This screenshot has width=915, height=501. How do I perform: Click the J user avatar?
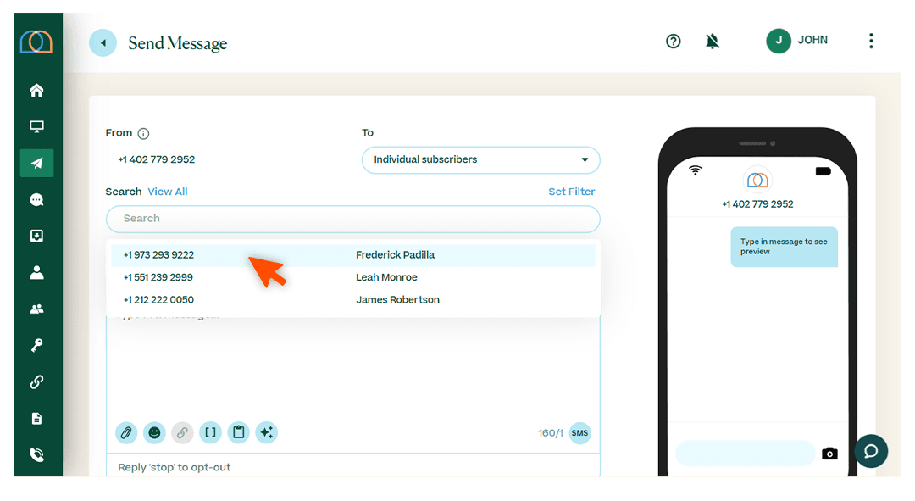(x=779, y=41)
